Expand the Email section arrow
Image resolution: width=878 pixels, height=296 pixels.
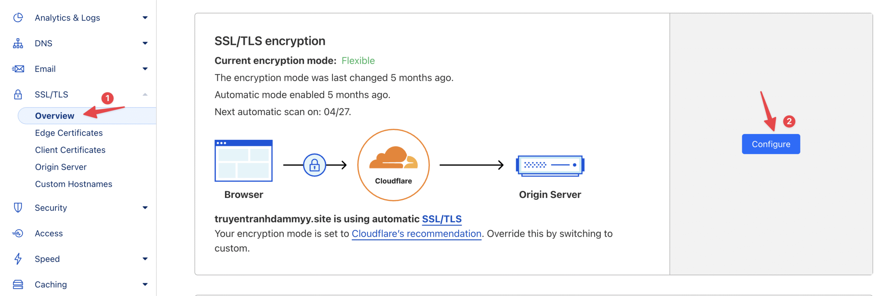(145, 69)
